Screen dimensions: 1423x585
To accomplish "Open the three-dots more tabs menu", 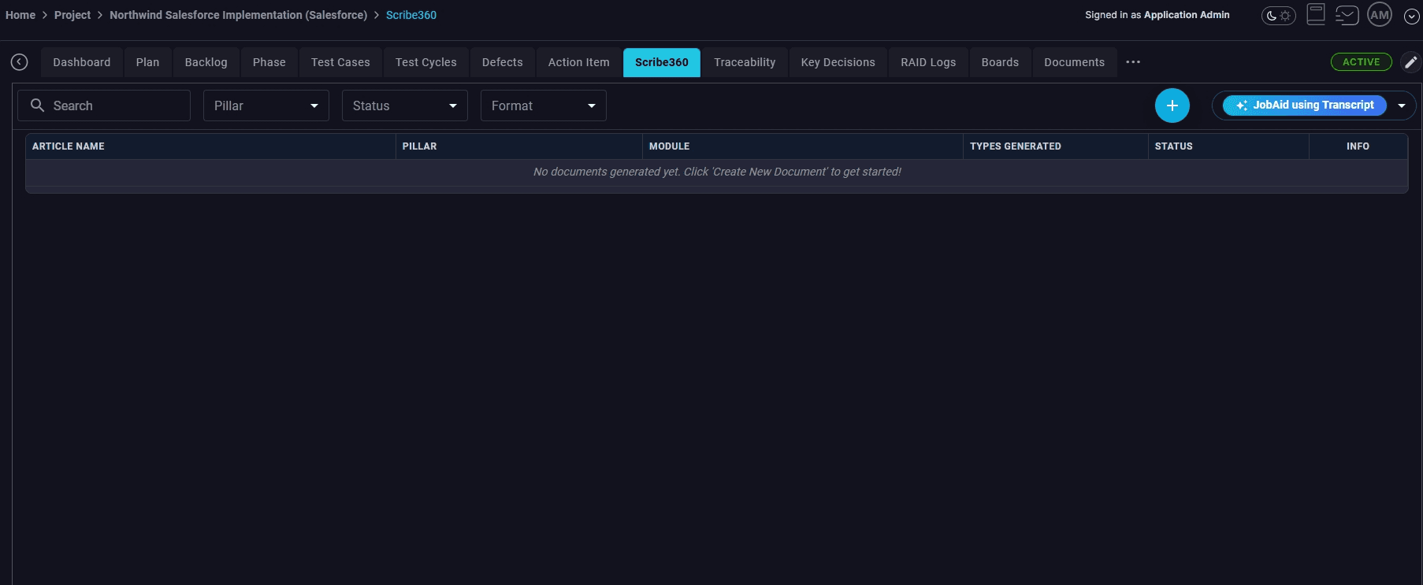I will pos(1133,62).
